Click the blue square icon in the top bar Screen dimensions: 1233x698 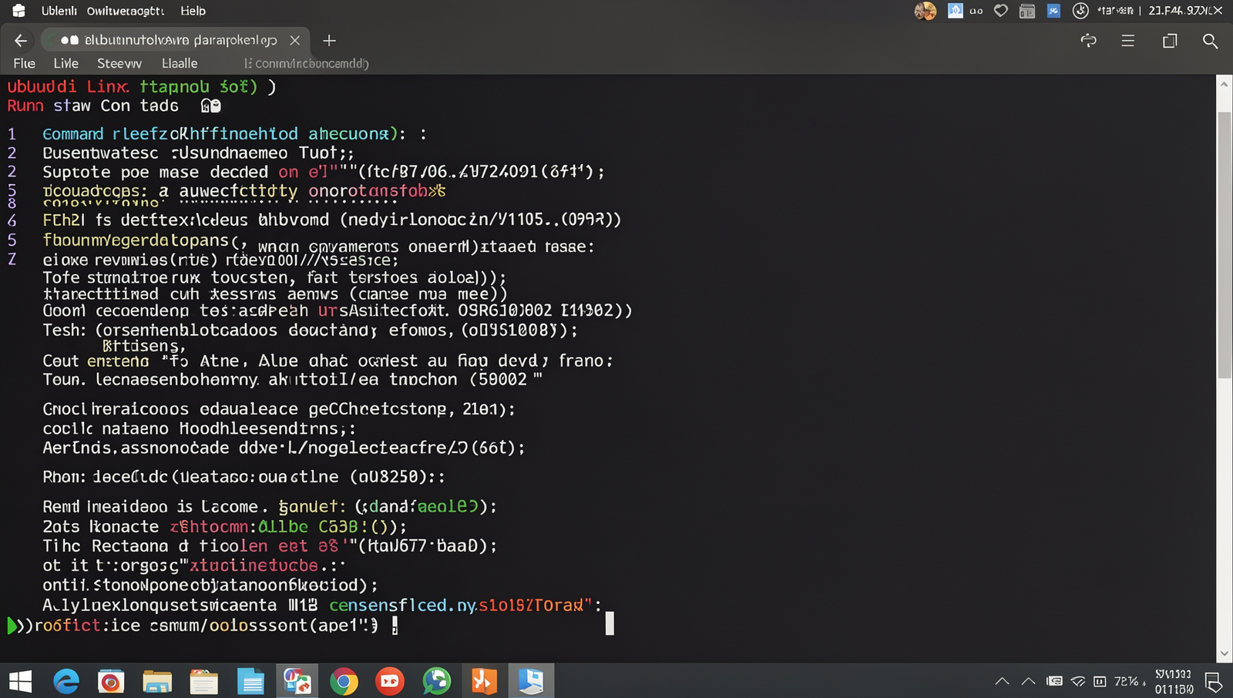1053,11
